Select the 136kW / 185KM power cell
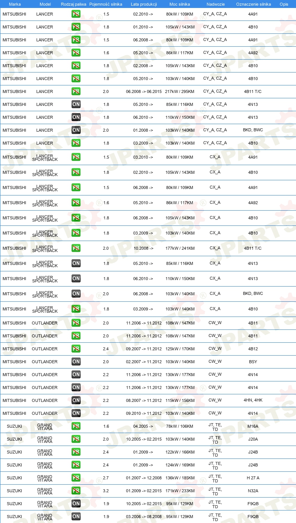The image size is (296, 523). pos(180,478)
